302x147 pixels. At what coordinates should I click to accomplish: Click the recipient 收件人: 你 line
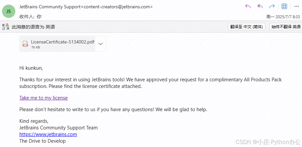(30, 17)
